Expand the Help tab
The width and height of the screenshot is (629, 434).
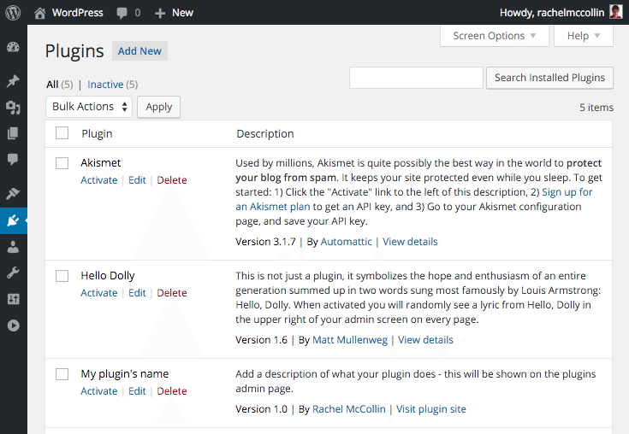pyautogui.click(x=584, y=36)
